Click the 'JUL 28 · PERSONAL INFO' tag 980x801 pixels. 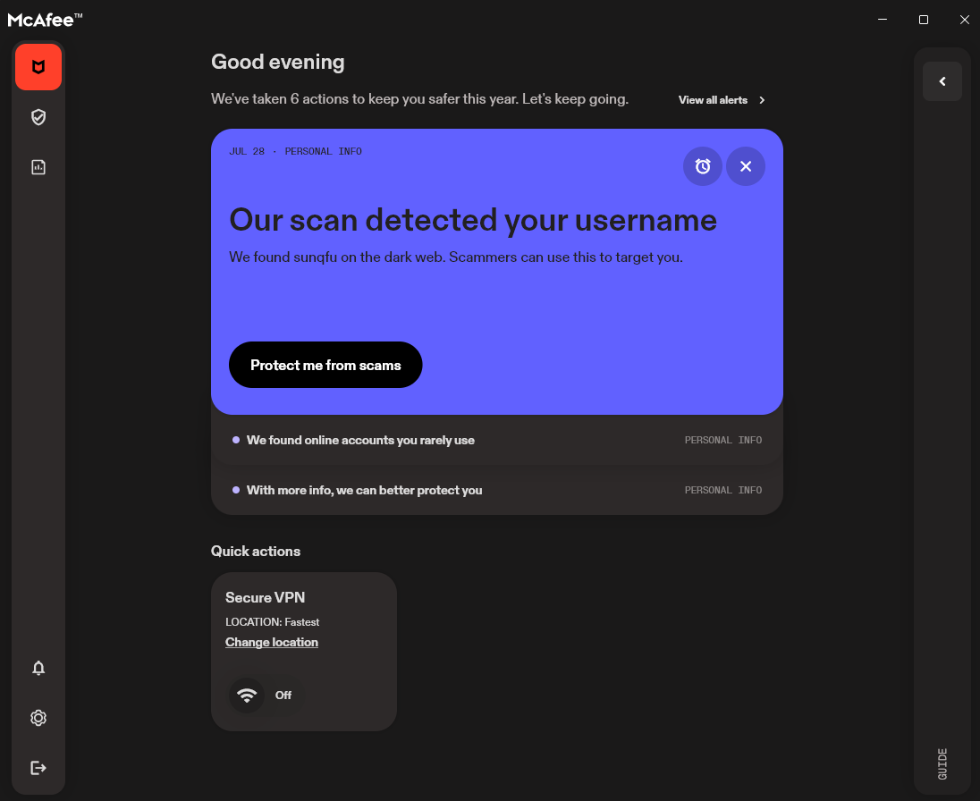[296, 151]
